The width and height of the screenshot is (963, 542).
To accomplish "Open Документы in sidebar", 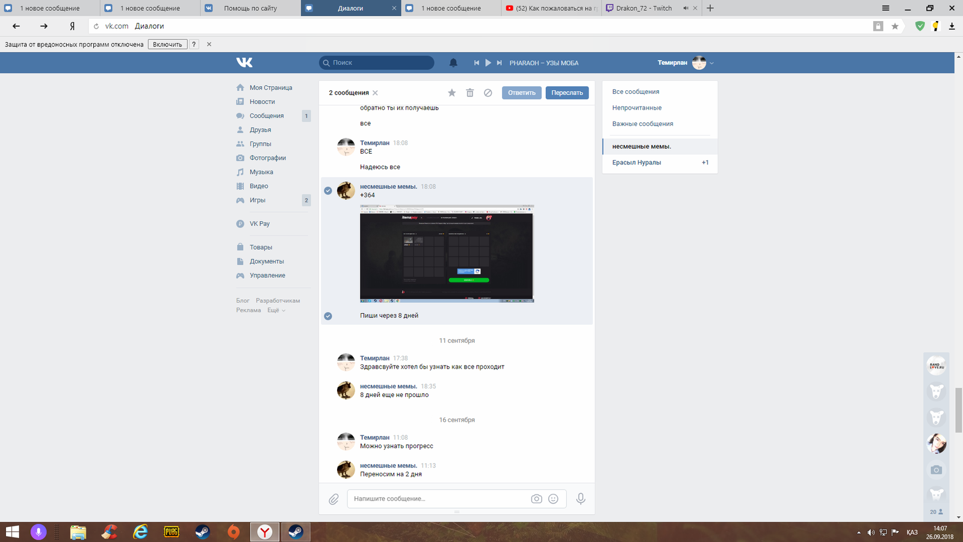I will (x=267, y=261).
